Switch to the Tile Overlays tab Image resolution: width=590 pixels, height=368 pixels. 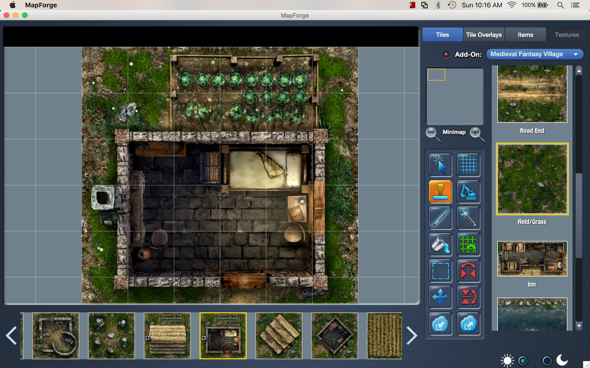click(x=484, y=34)
